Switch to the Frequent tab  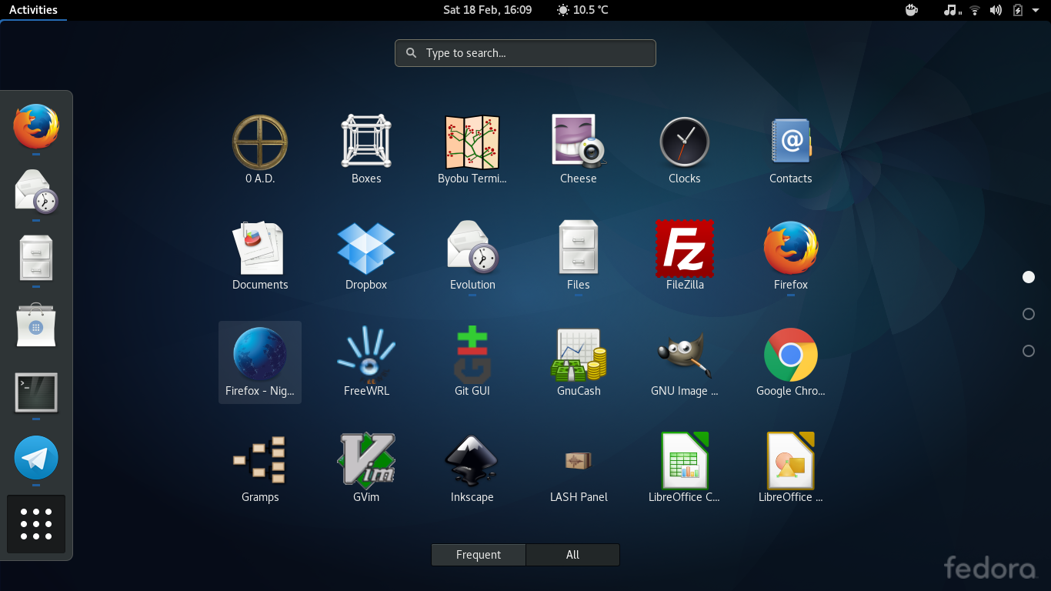479,555
